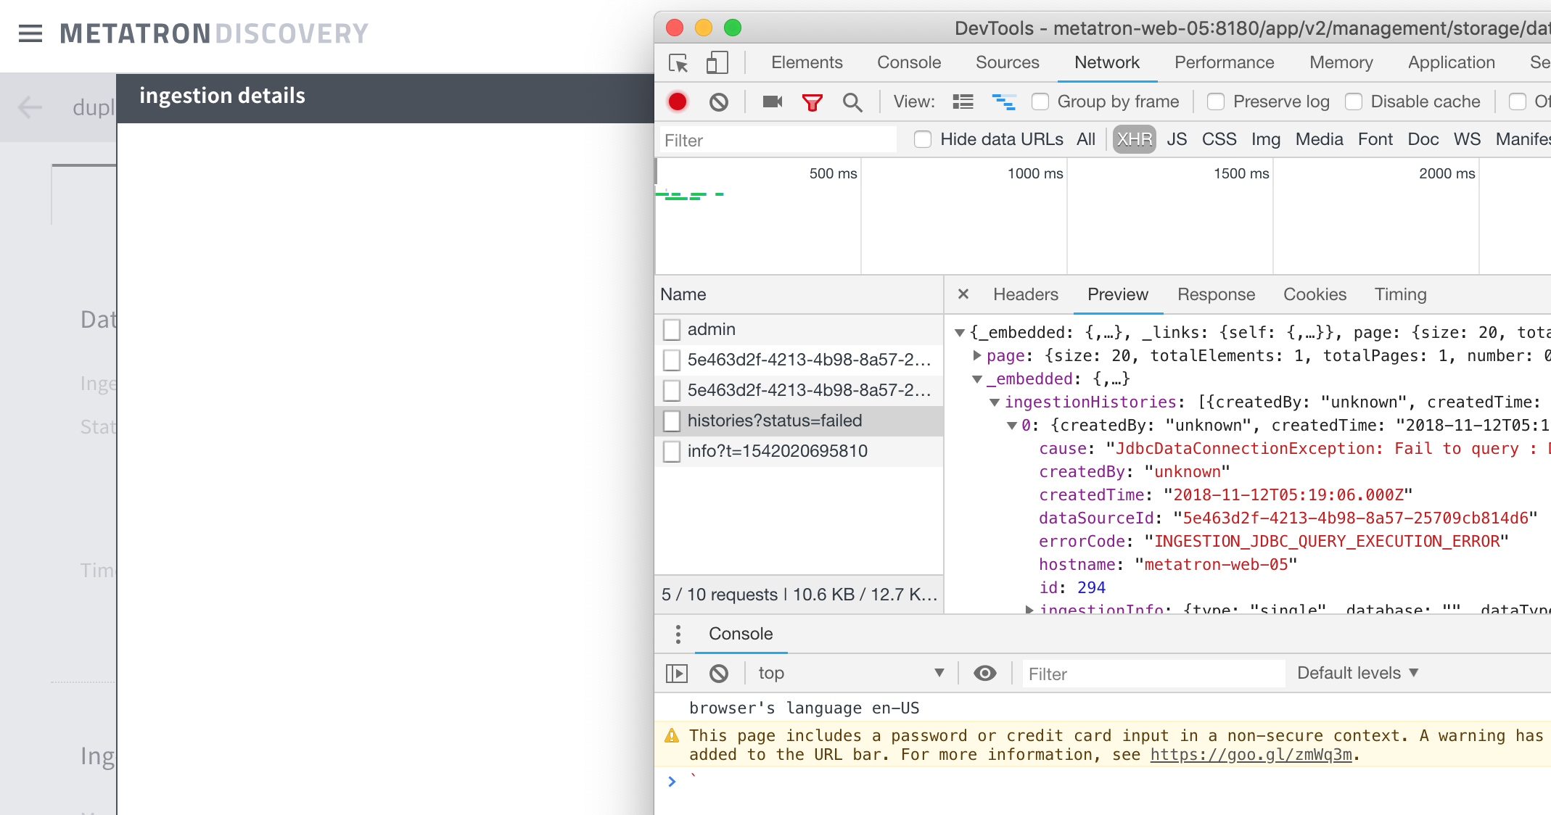Image resolution: width=1551 pixels, height=815 pixels.
Task: Enable the Disable cache checkbox
Action: pos(1354,102)
